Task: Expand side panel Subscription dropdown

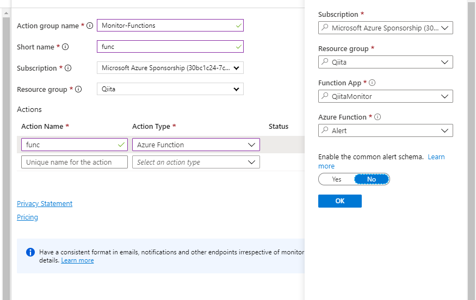Action: tap(445, 28)
